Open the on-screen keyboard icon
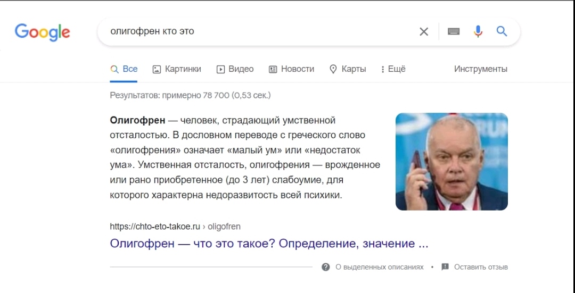The width and height of the screenshot is (575, 293). [454, 32]
